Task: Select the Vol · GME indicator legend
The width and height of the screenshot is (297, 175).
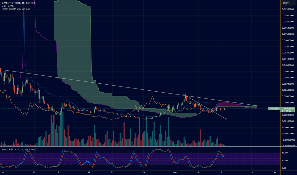Action: coord(8,6)
